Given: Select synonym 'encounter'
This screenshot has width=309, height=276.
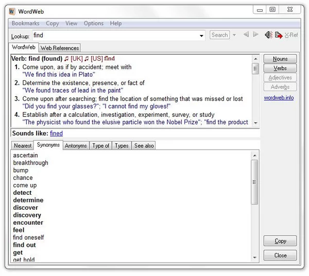Looking at the screenshot, I should 28,223.
